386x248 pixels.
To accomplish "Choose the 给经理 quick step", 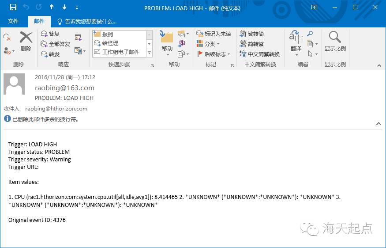I will (x=120, y=43).
